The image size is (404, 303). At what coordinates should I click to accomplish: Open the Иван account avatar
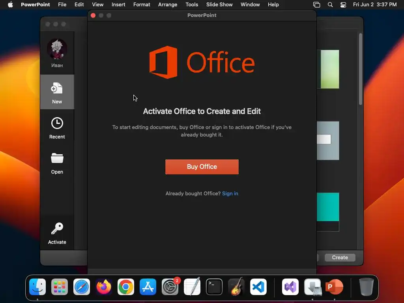(57, 49)
